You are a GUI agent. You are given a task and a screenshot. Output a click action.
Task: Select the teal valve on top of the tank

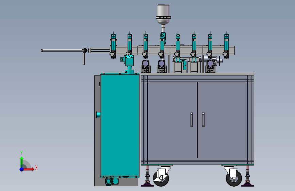point(129,60)
